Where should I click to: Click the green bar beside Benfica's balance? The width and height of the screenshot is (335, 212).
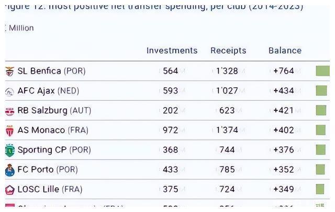(x=322, y=71)
